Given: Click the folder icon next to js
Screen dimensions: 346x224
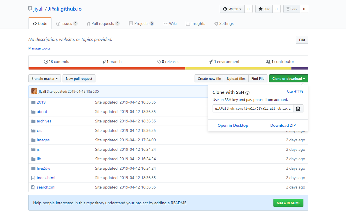Looking at the screenshot, I should [x=33, y=149].
